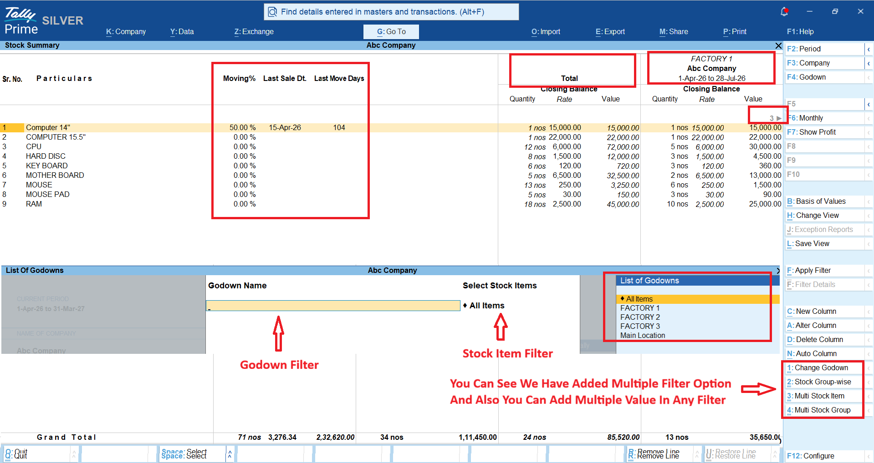
Task: Open F12: Configure
Action: tap(825, 456)
